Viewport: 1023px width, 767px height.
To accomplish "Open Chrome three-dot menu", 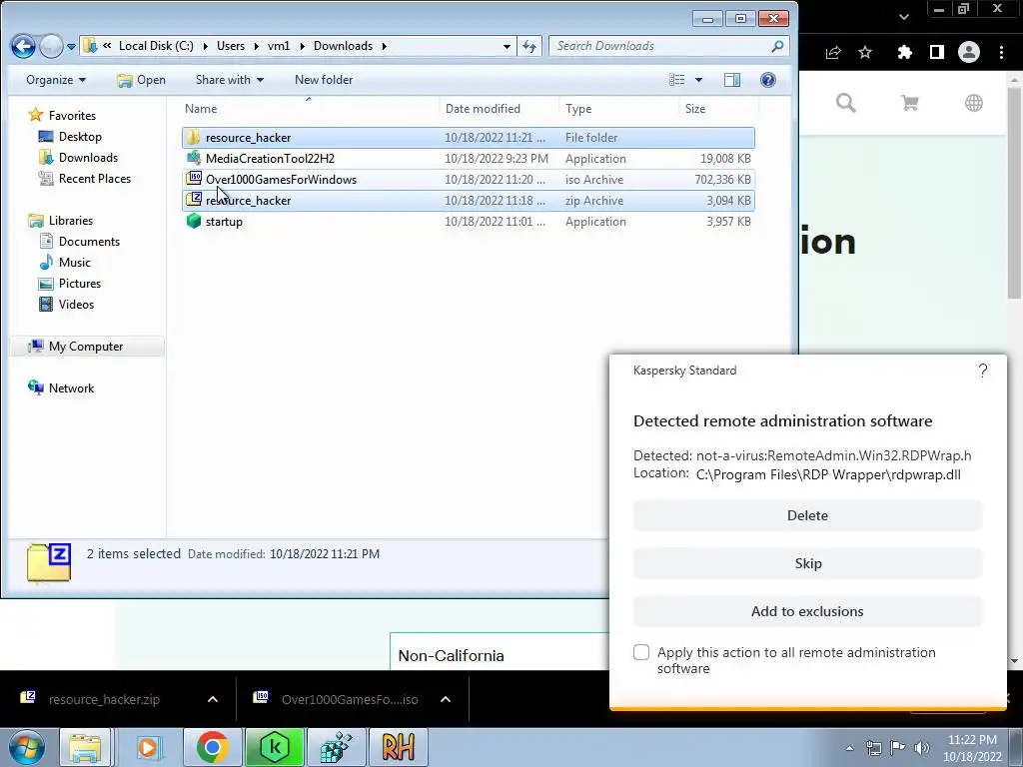I will click(x=1001, y=52).
